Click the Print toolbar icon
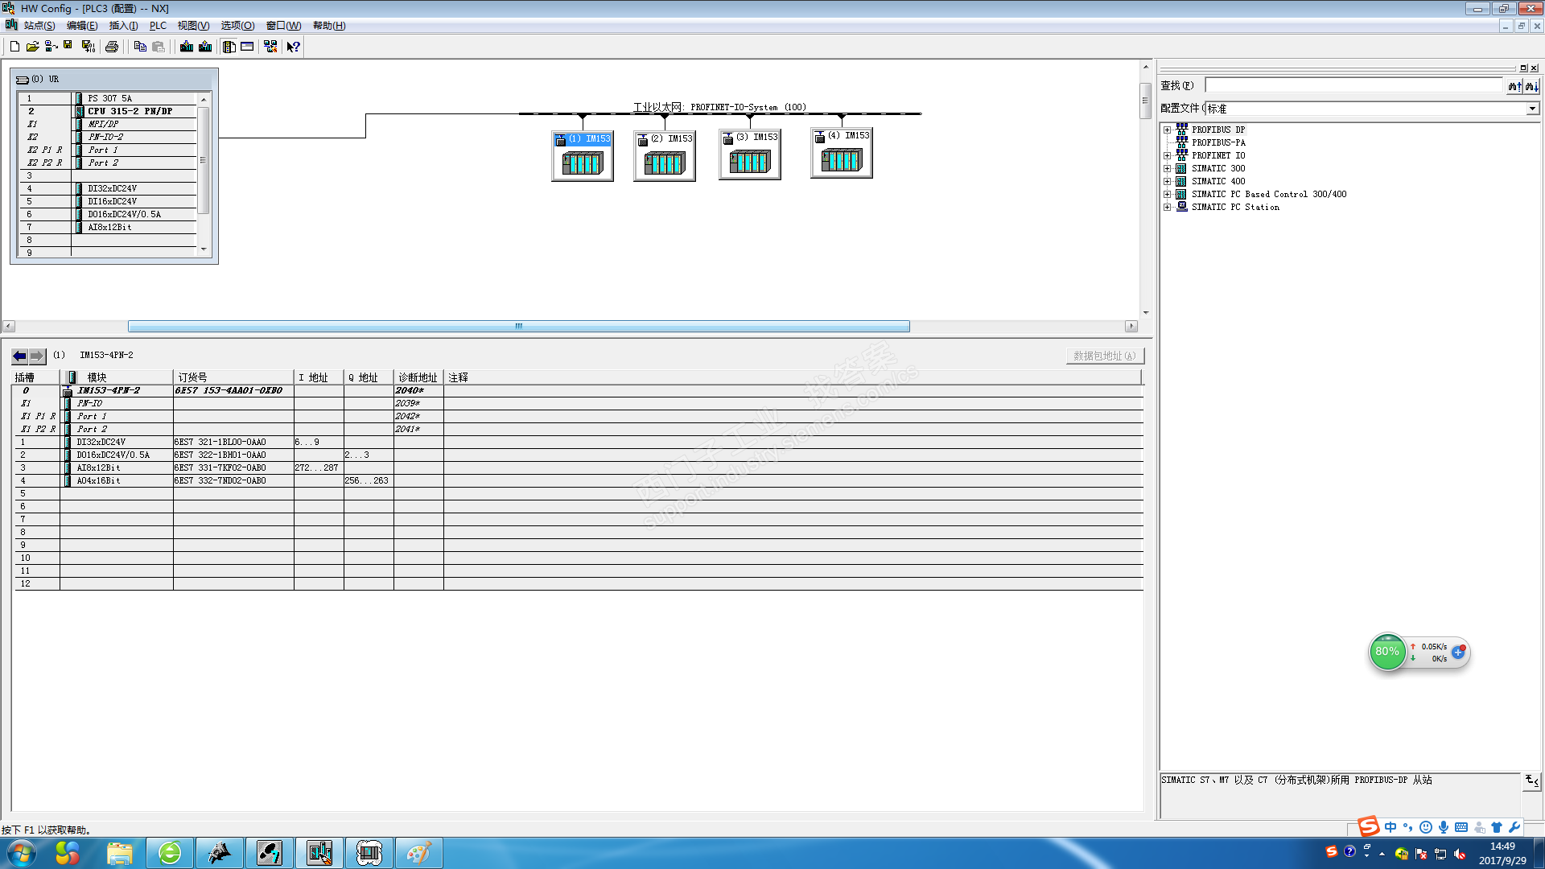Image resolution: width=1545 pixels, height=869 pixels. pyautogui.click(x=112, y=47)
